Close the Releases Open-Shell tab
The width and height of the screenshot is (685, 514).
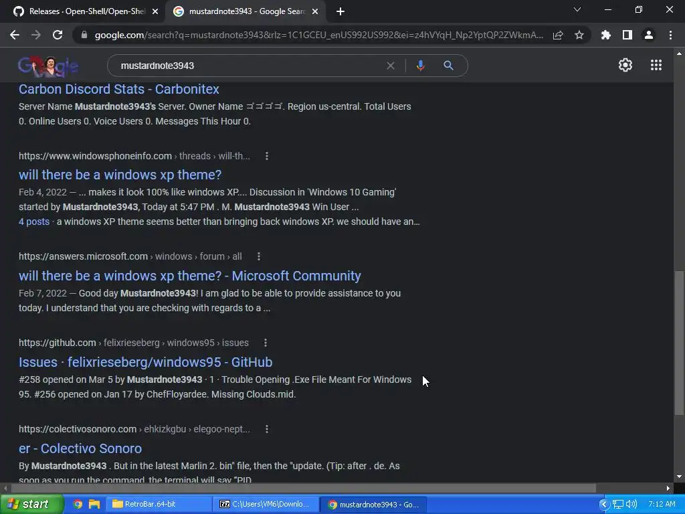155,12
